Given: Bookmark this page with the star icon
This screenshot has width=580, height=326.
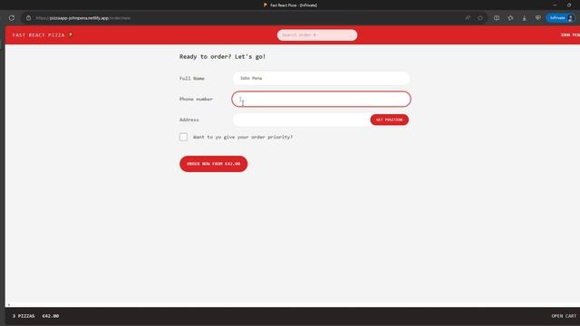Looking at the screenshot, I should [480, 18].
